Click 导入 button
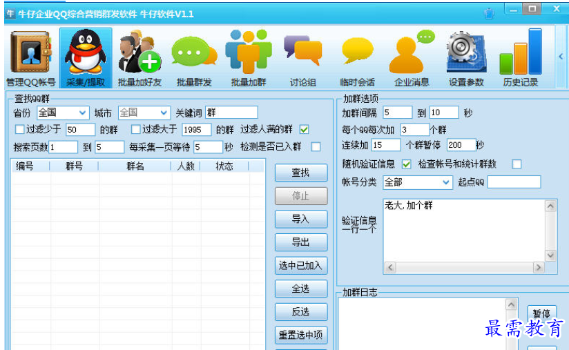 (301, 219)
